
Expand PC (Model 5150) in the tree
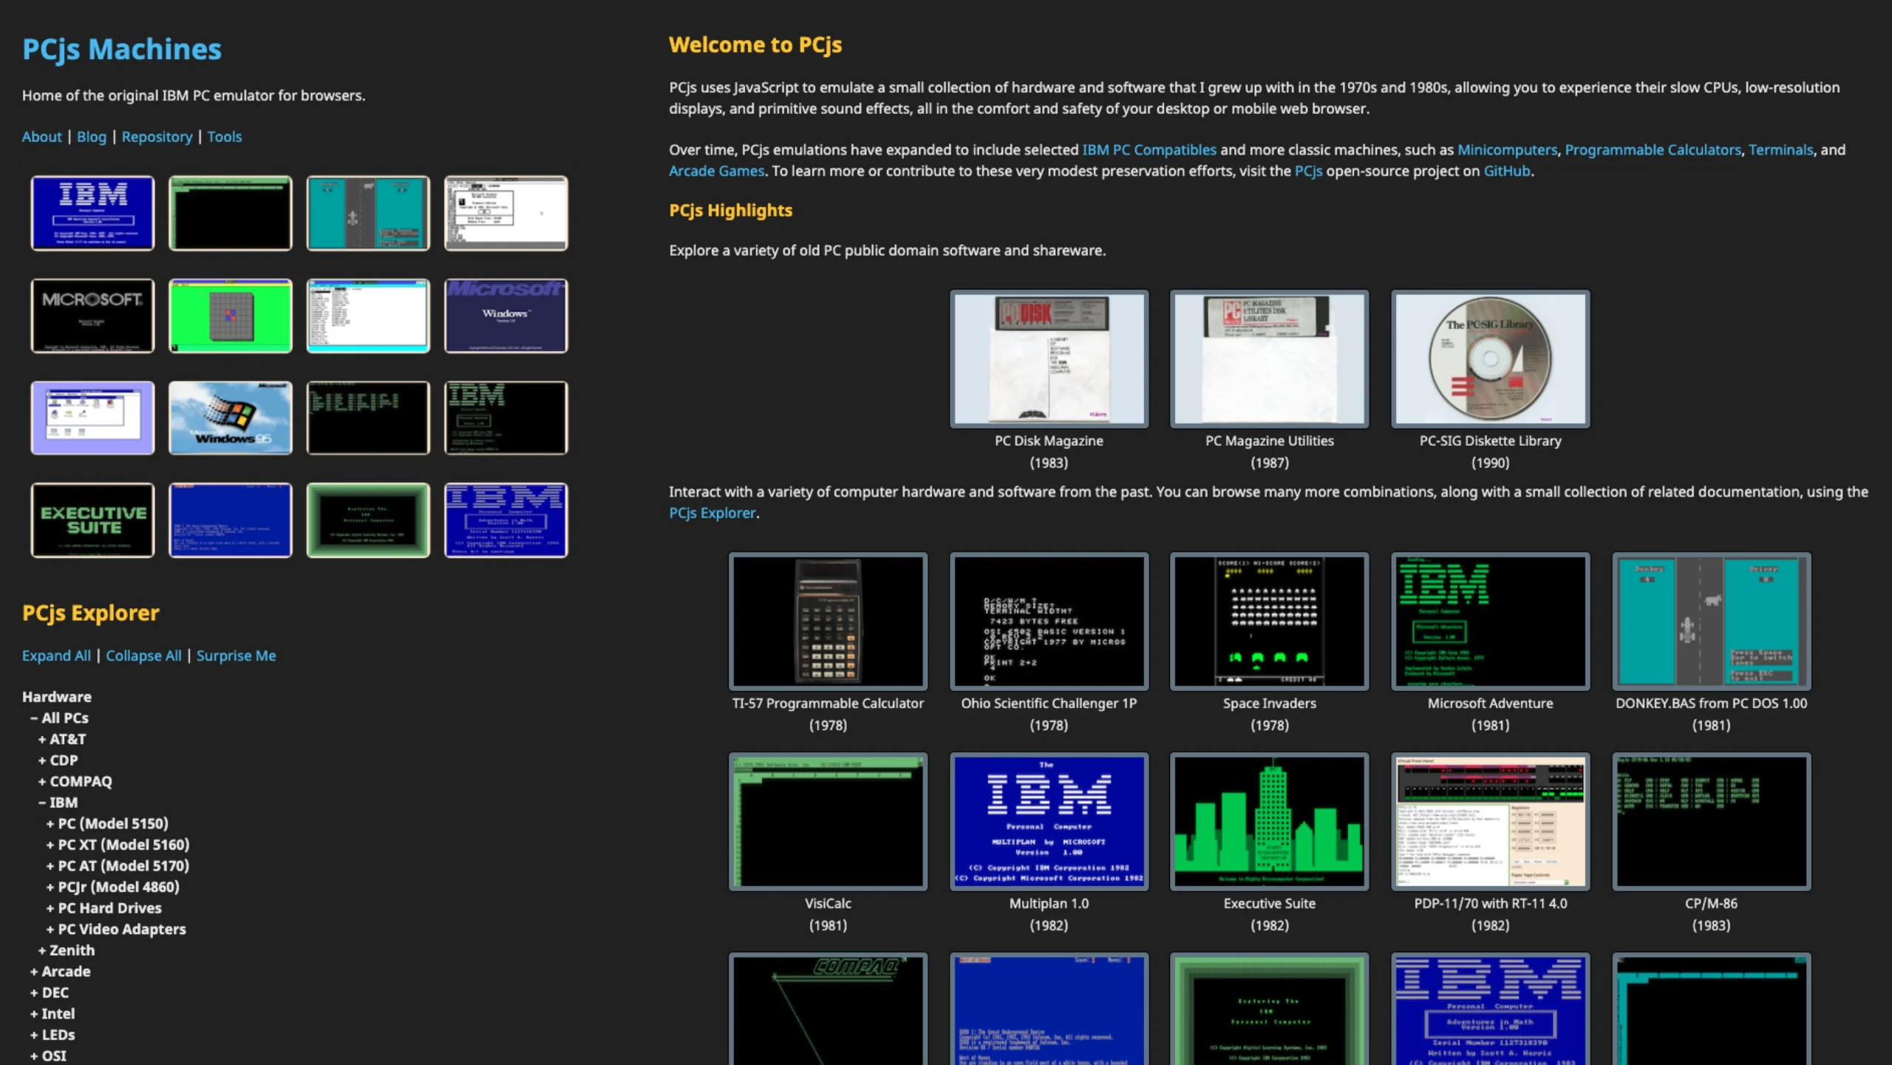(x=107, y=823)
